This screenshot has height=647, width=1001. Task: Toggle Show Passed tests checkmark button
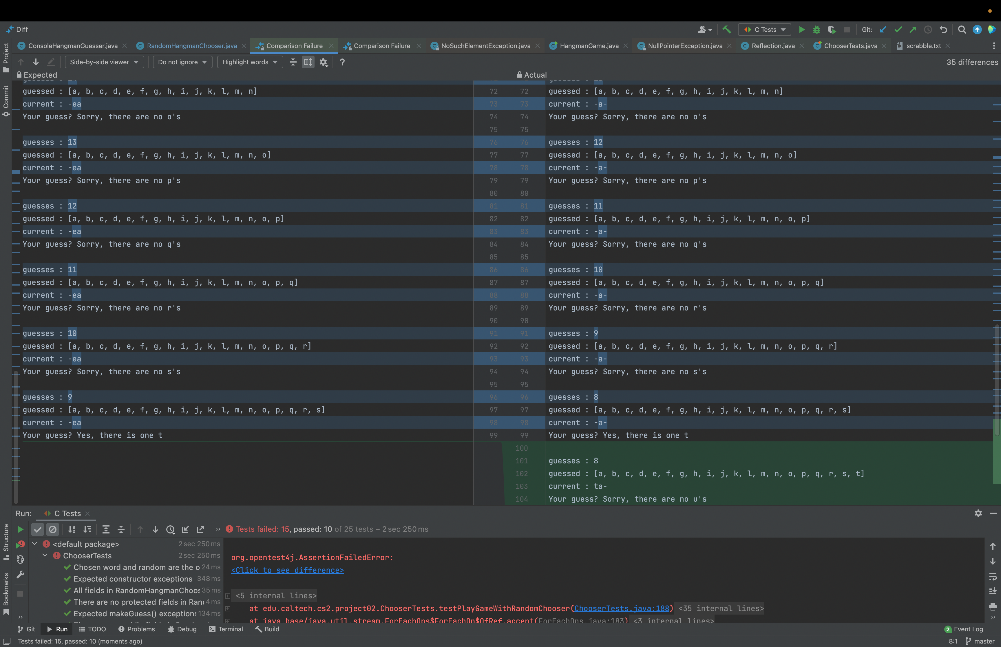pyautogui.click(x=38, y=529)
